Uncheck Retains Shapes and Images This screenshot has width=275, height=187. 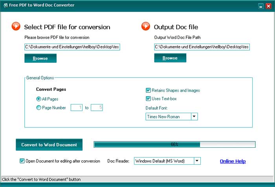point(148,90)
